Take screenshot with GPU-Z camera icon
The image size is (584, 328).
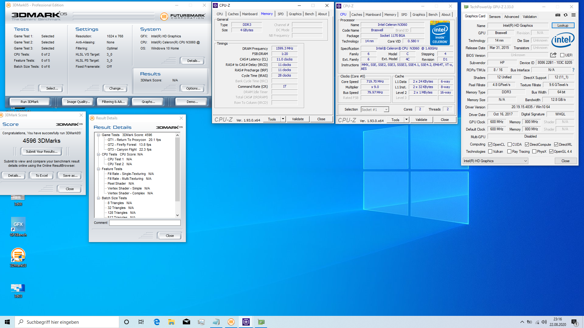558,15
